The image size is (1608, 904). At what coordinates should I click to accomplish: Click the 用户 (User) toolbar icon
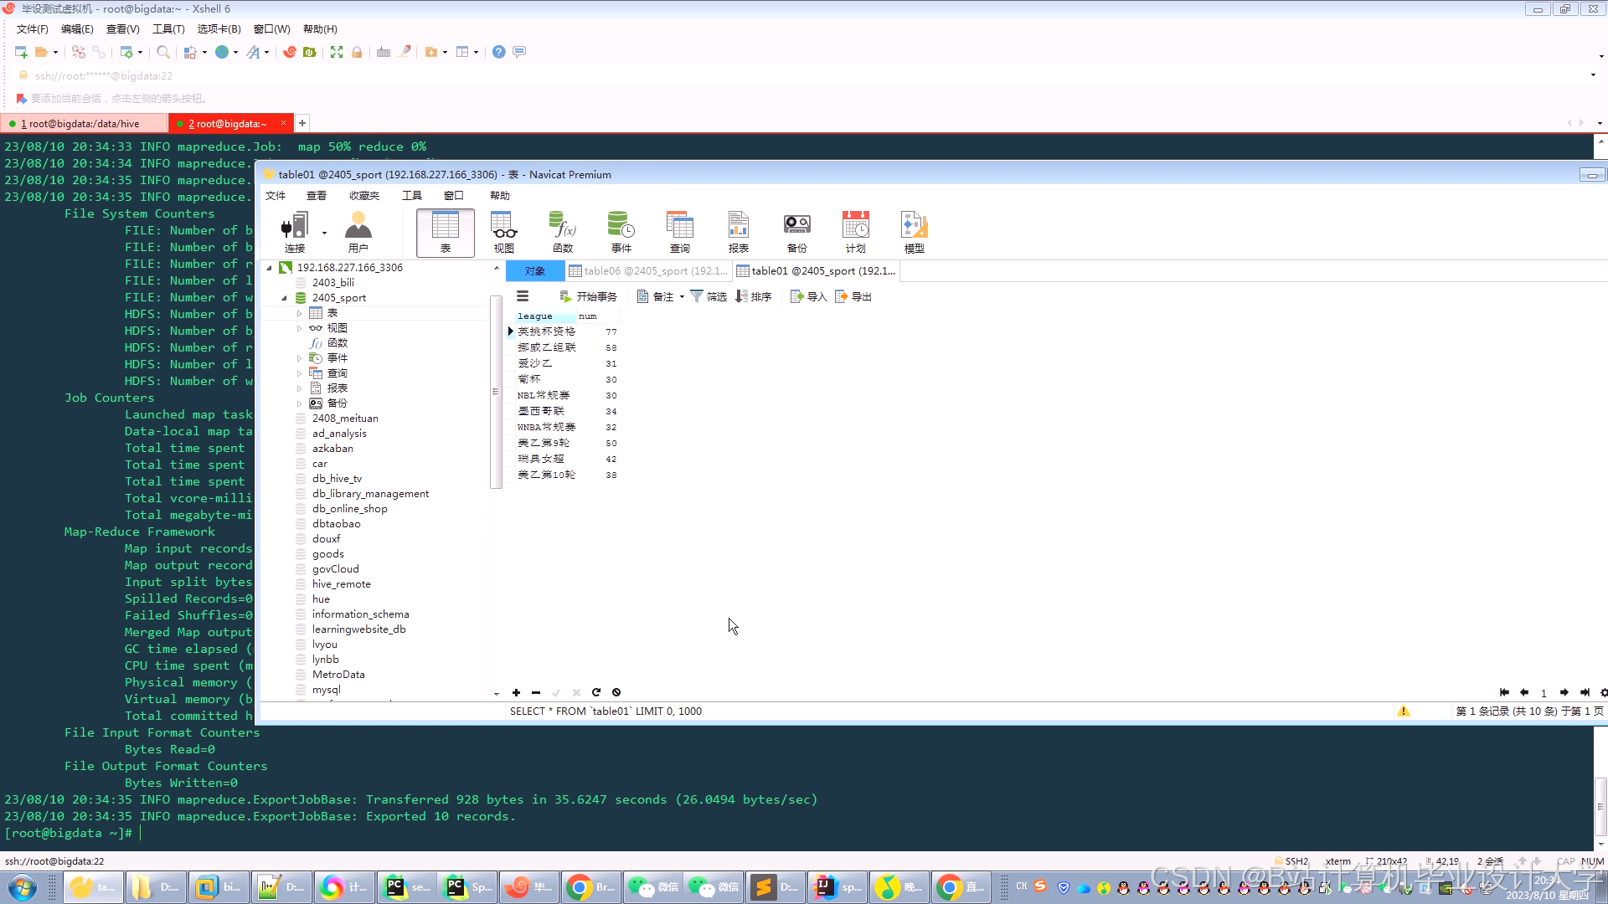358,232
